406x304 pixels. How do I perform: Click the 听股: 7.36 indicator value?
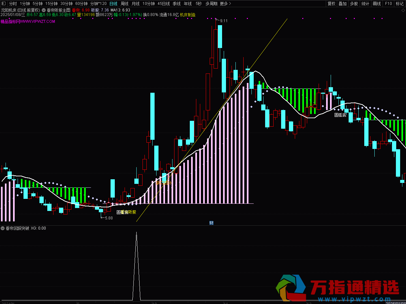[100, 10]
